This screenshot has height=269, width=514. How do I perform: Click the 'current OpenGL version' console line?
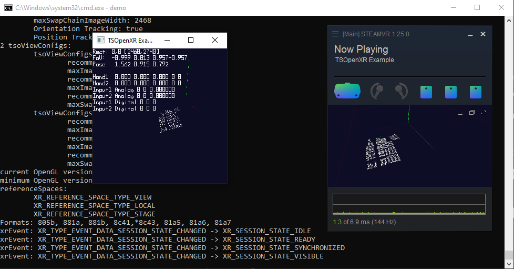[46, 172]
